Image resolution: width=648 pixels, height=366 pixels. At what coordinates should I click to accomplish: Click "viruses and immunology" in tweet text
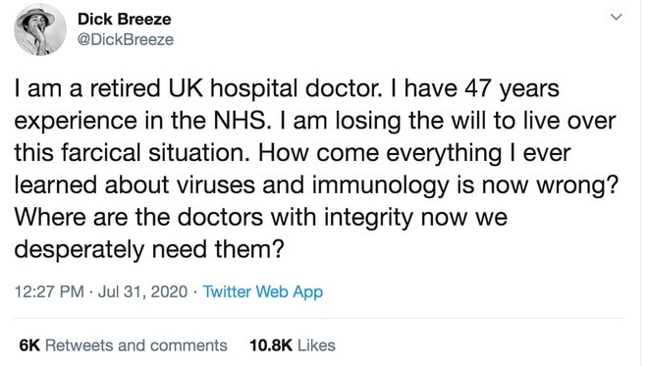[x=312, y=185]
